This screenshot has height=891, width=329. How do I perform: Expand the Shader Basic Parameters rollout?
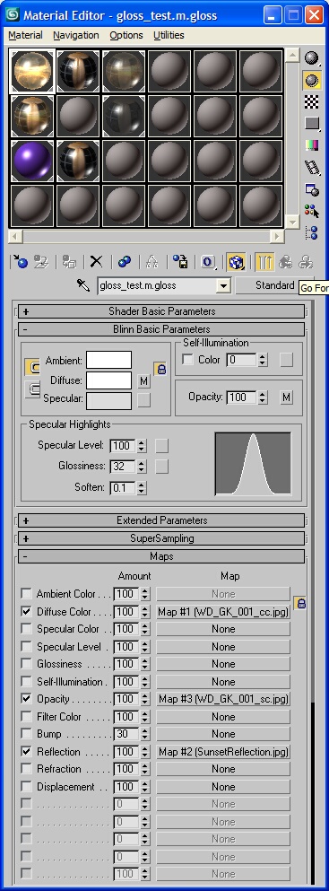tap(161, 311)
